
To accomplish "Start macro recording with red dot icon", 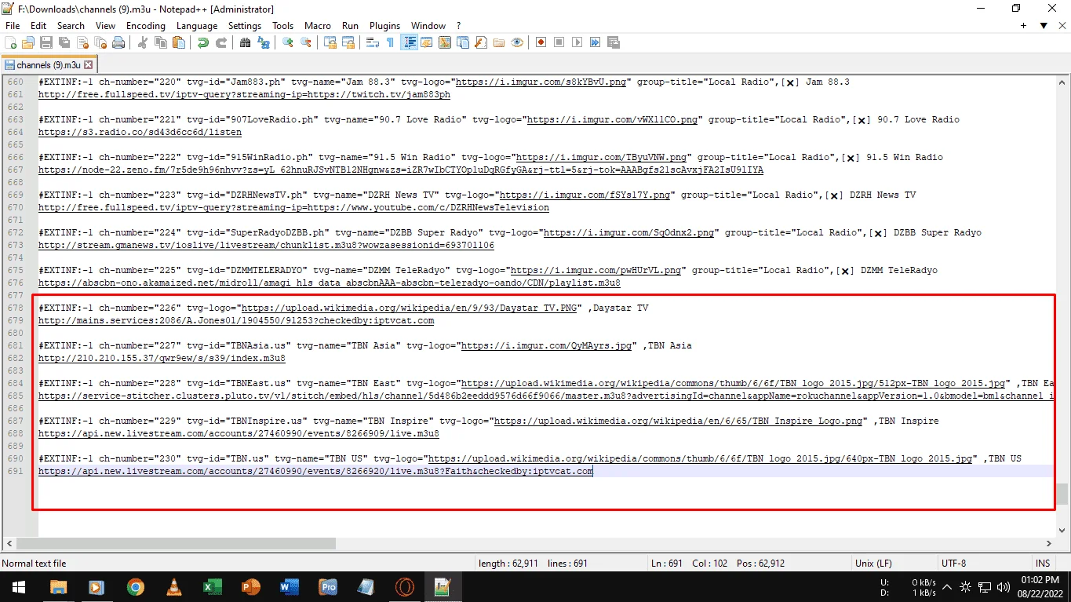I will pyautogui.click(x=541, y=42).
